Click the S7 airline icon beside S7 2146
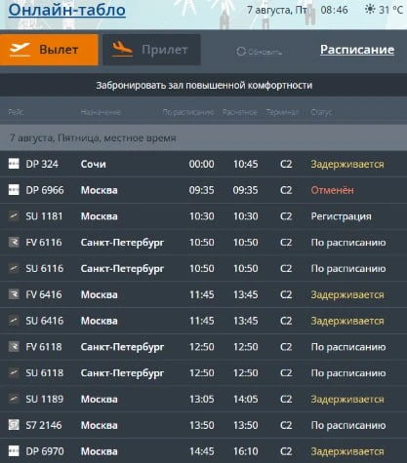The image size is (407, 463). tap(14, 425)
